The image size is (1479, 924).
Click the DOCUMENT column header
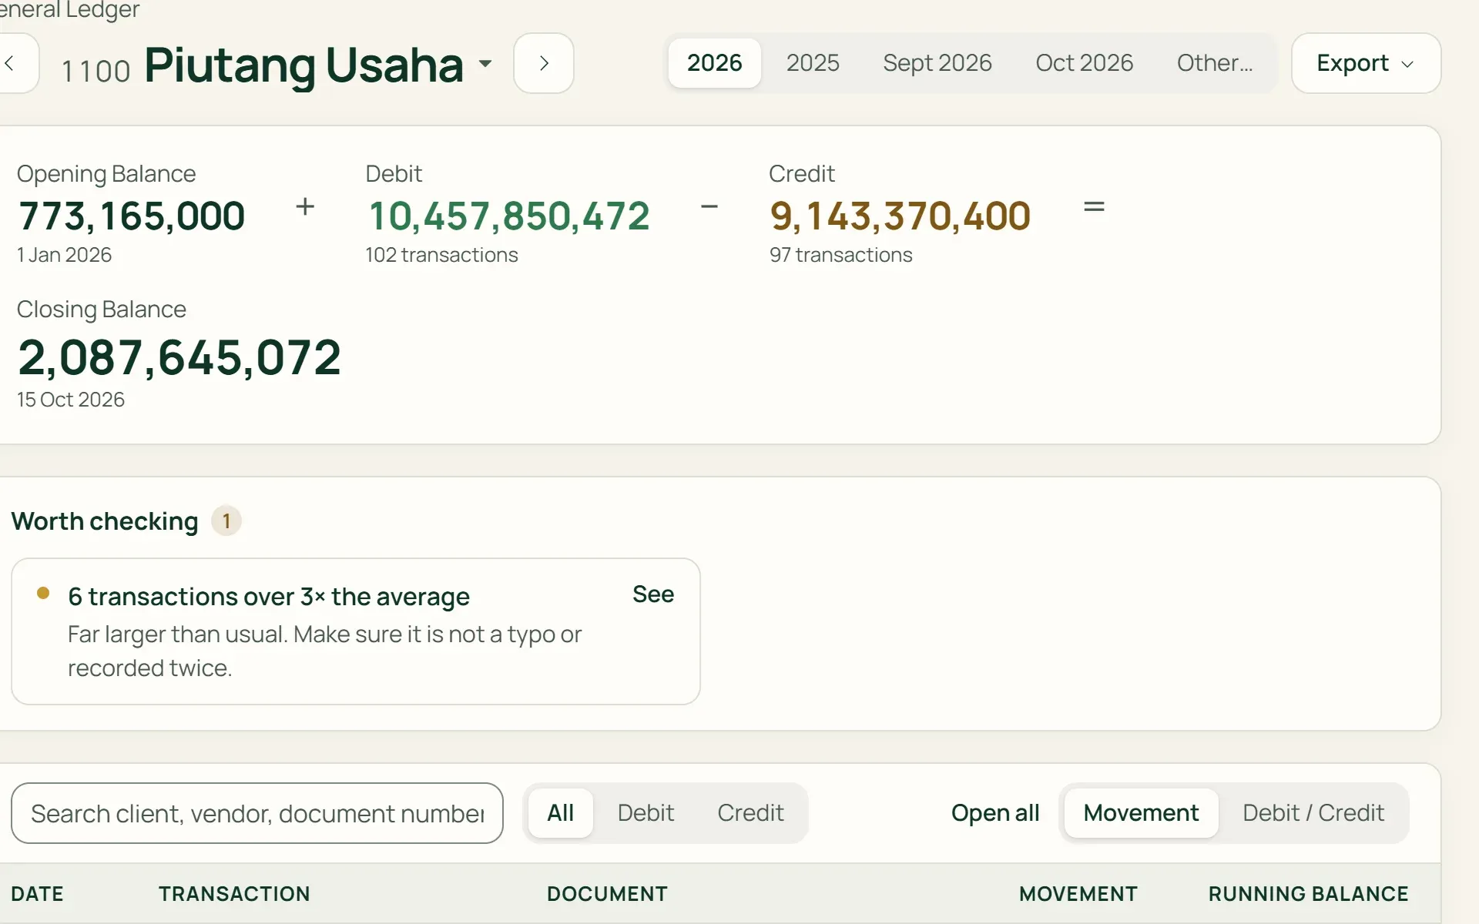coord(607,894)
